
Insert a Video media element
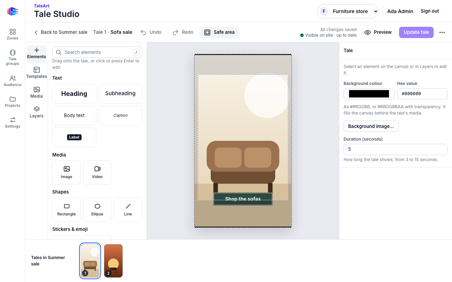(x=97, y=172)
